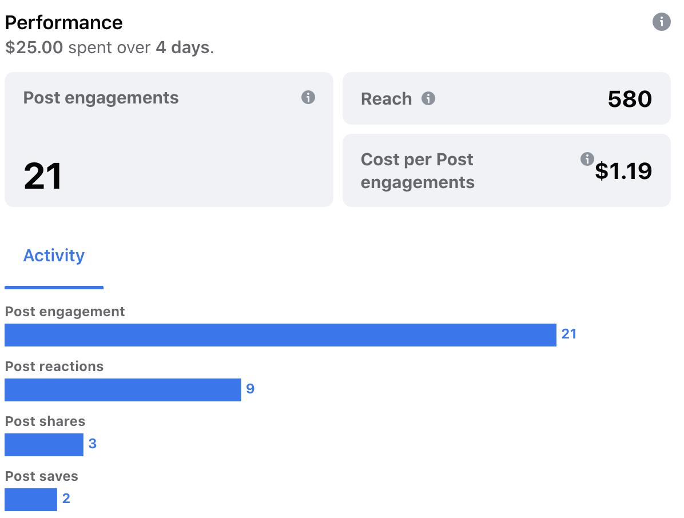Click the '$25.00 spent over 4 days' text
Screen dimensions: 684x518
pos(109,47)
